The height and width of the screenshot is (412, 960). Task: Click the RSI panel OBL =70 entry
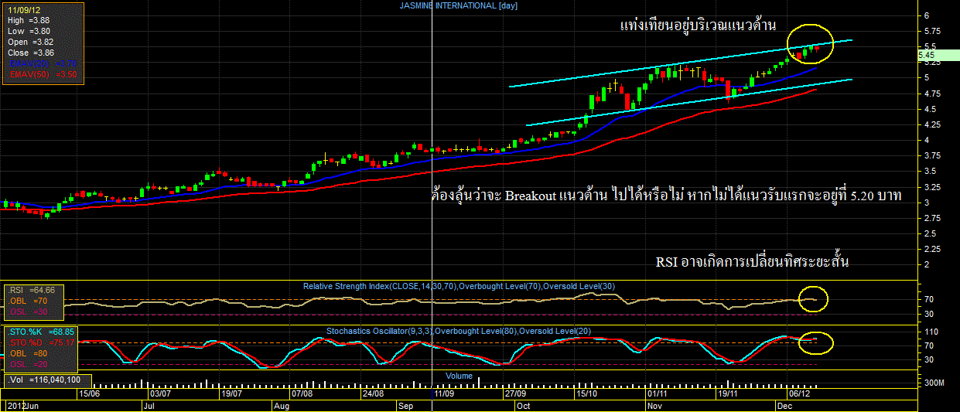(x=26, y=301)
